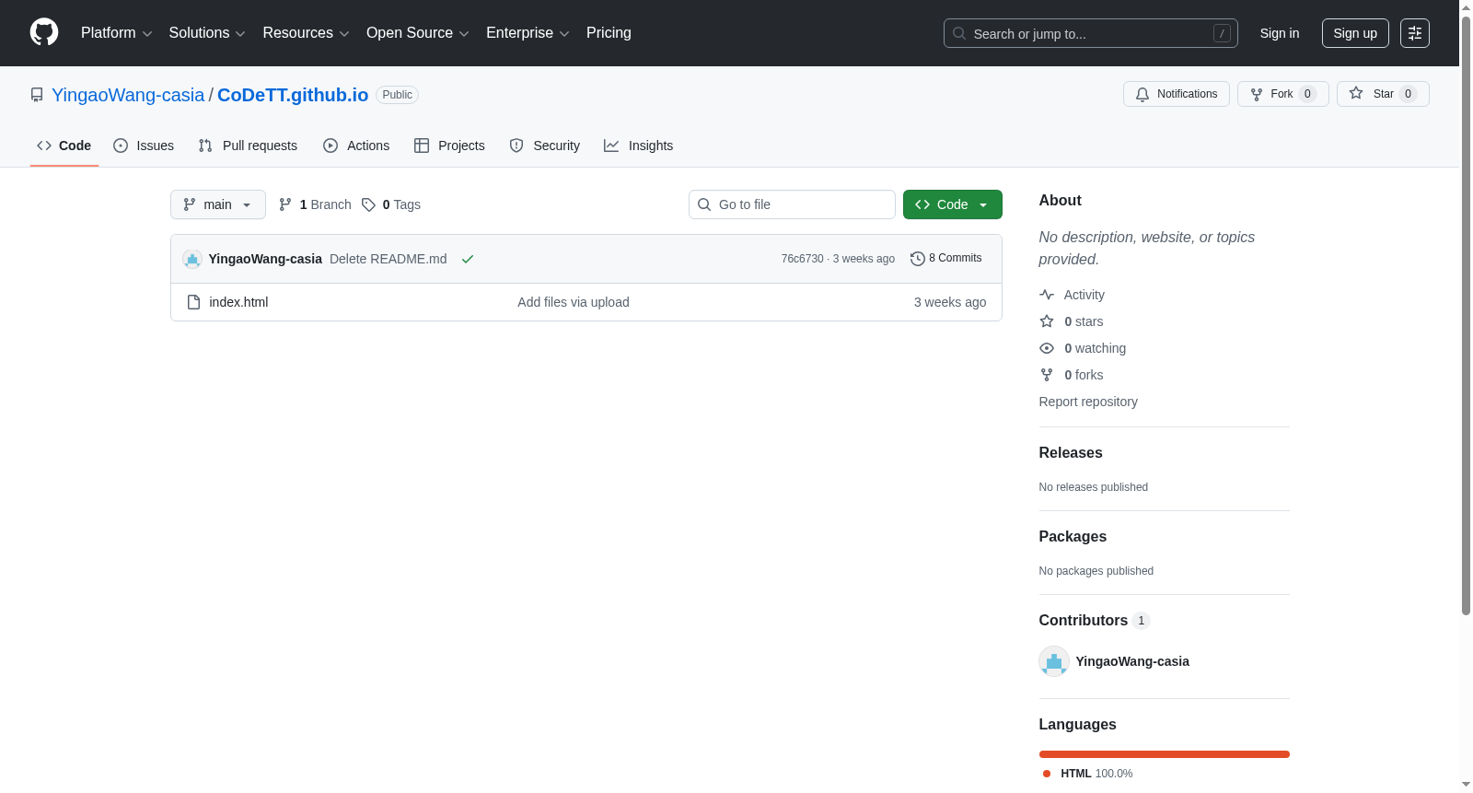1473x793 pixels.
Task: Expand the Solutions menu
Action: (x=207, y=33)
